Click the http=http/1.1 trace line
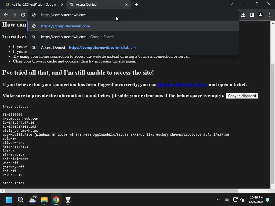275x206 pixels. (15, 147)
